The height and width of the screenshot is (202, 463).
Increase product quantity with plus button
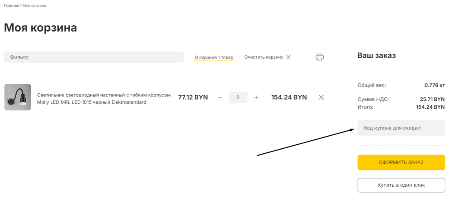click(x=256, y=97)
